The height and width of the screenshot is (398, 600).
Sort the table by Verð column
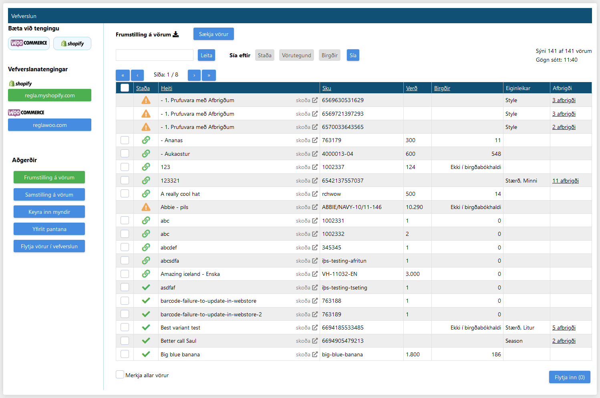(x=412, y=88)
